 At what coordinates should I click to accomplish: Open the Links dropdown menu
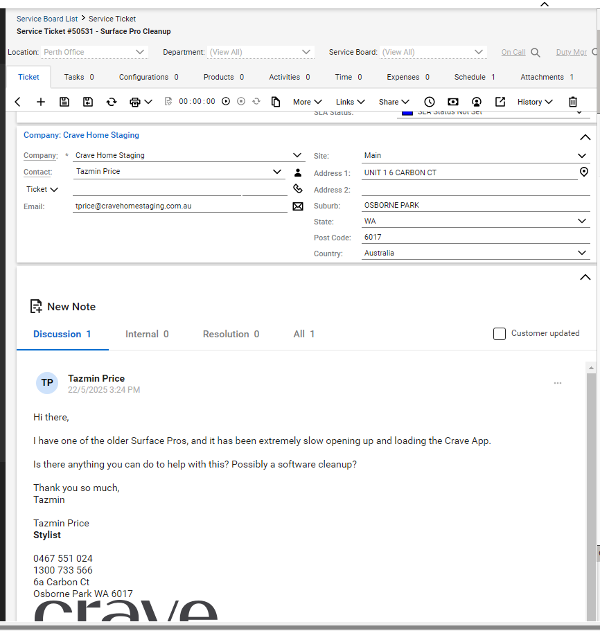[x=351, y=102]
